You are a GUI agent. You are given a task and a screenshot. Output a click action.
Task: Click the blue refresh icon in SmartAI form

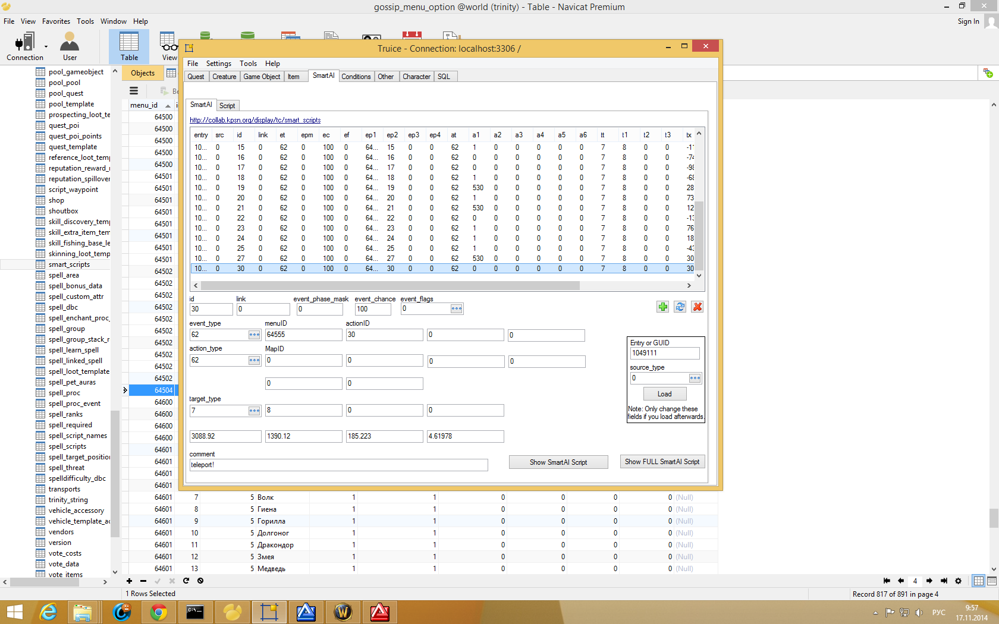(x=680, y=307)
